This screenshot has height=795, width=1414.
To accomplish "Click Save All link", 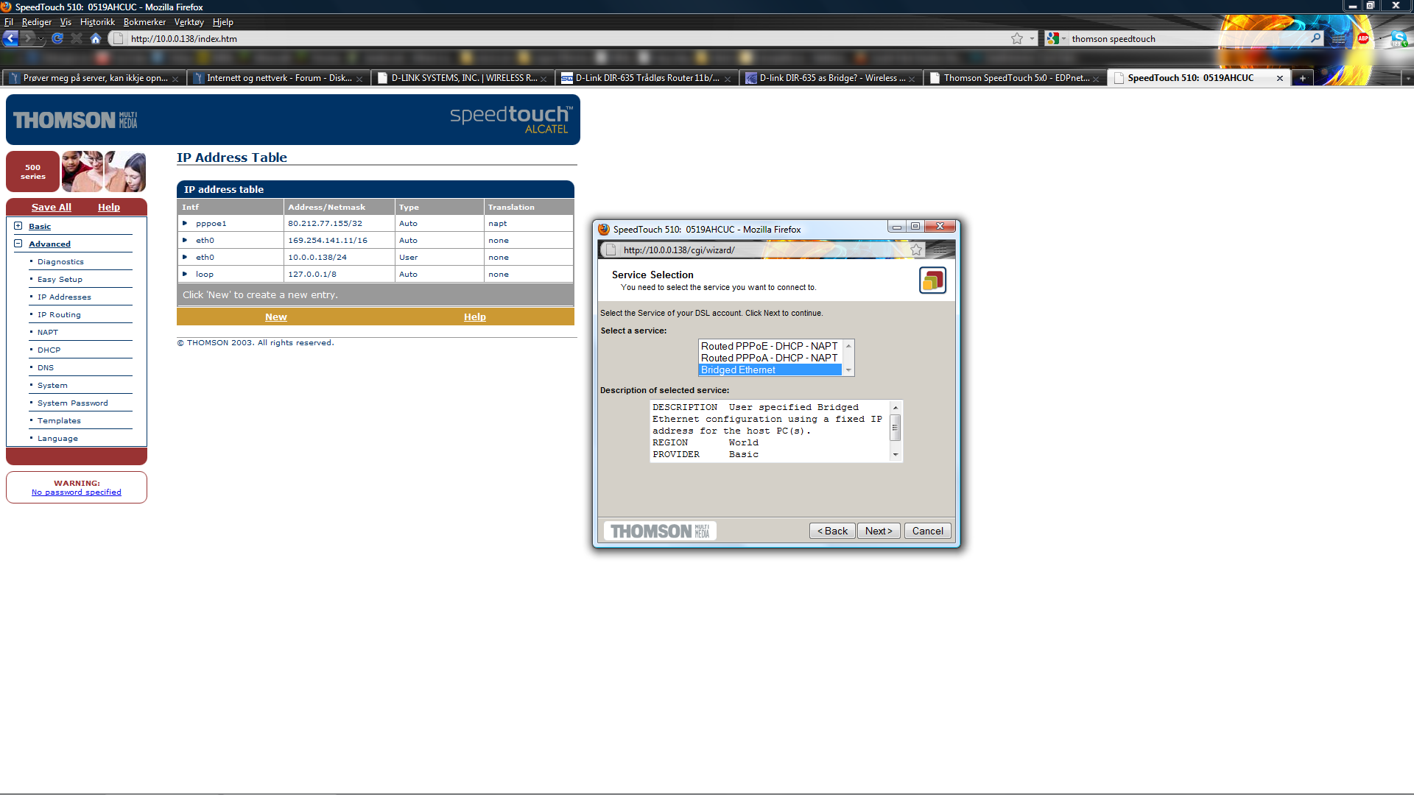I will [x=52, y=207].
